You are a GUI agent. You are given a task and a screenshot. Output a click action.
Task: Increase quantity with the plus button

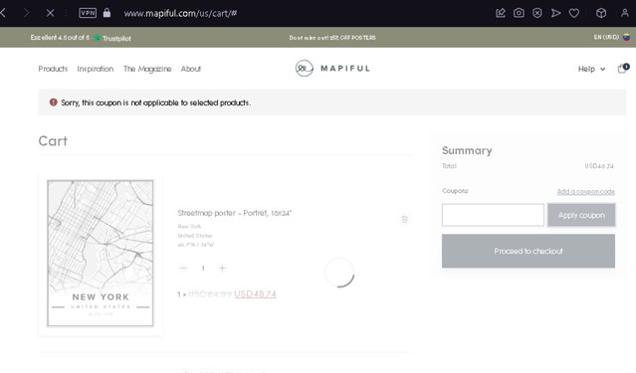[x=222, y=268]
